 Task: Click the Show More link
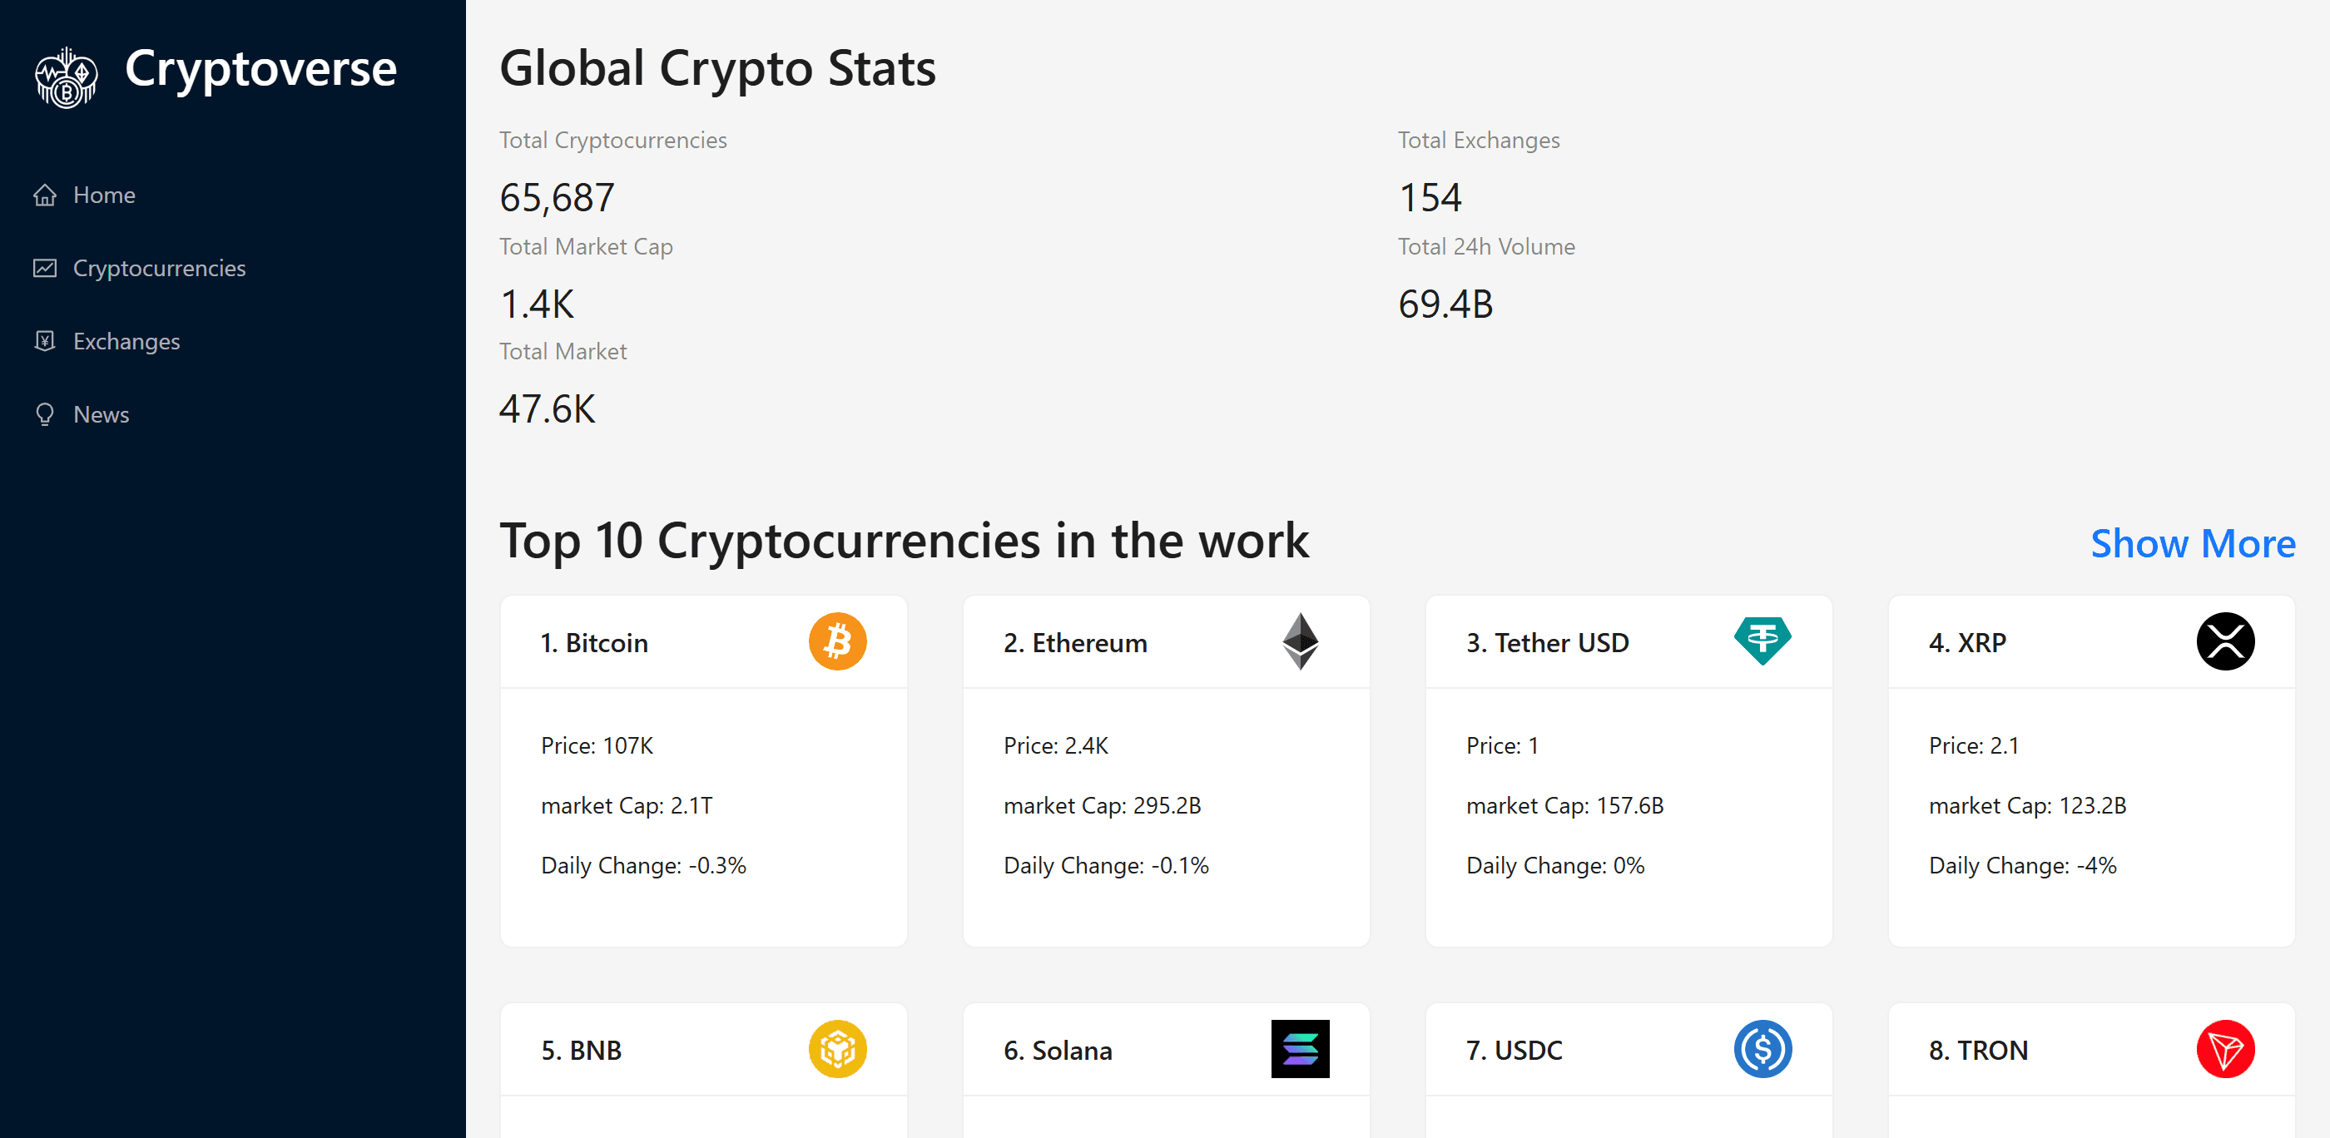2193,543
